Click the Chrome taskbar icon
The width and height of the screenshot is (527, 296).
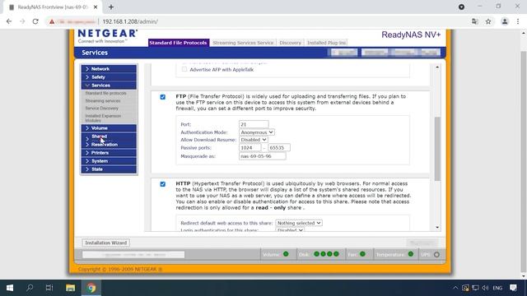point(91,288)
